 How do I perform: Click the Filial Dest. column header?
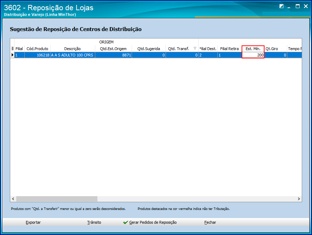point(208,49)
